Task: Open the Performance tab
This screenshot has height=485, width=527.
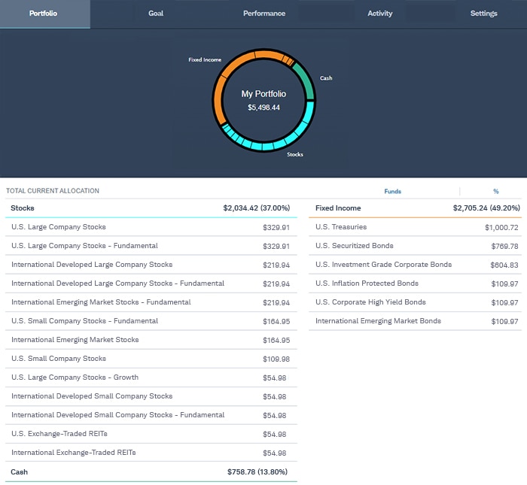Action: point(264,14)
